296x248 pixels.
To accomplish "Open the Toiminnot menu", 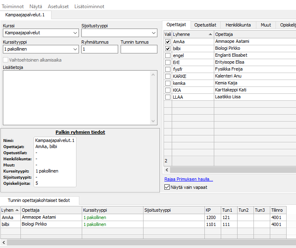I will pos(13,7).
